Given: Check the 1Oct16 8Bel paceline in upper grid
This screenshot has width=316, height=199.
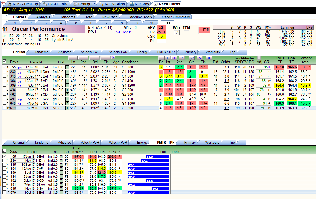Looking at the screenshot, I should (5, 108).
